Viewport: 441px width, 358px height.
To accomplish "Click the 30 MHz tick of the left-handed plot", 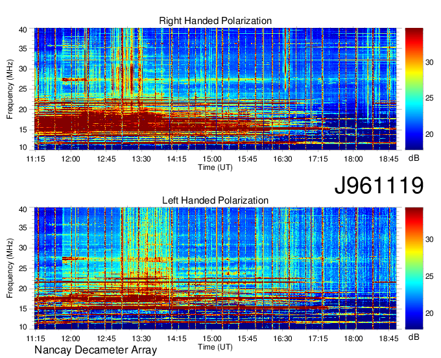I will pyautogui.click(x=23, y=248).
